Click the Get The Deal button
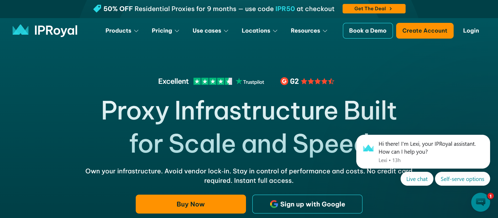Screen dimensions: 498x218 (374, 9)
